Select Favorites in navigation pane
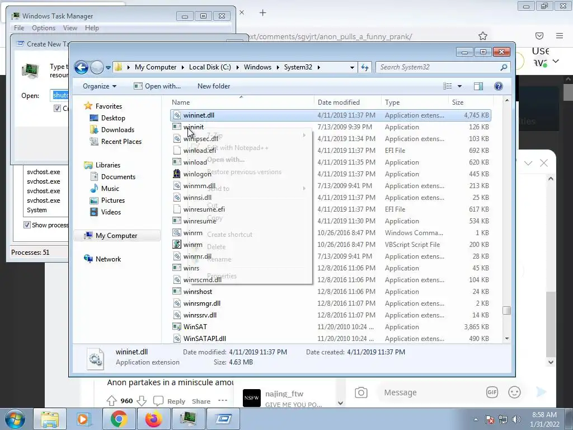The image size is (573, 430). (109, 106)
